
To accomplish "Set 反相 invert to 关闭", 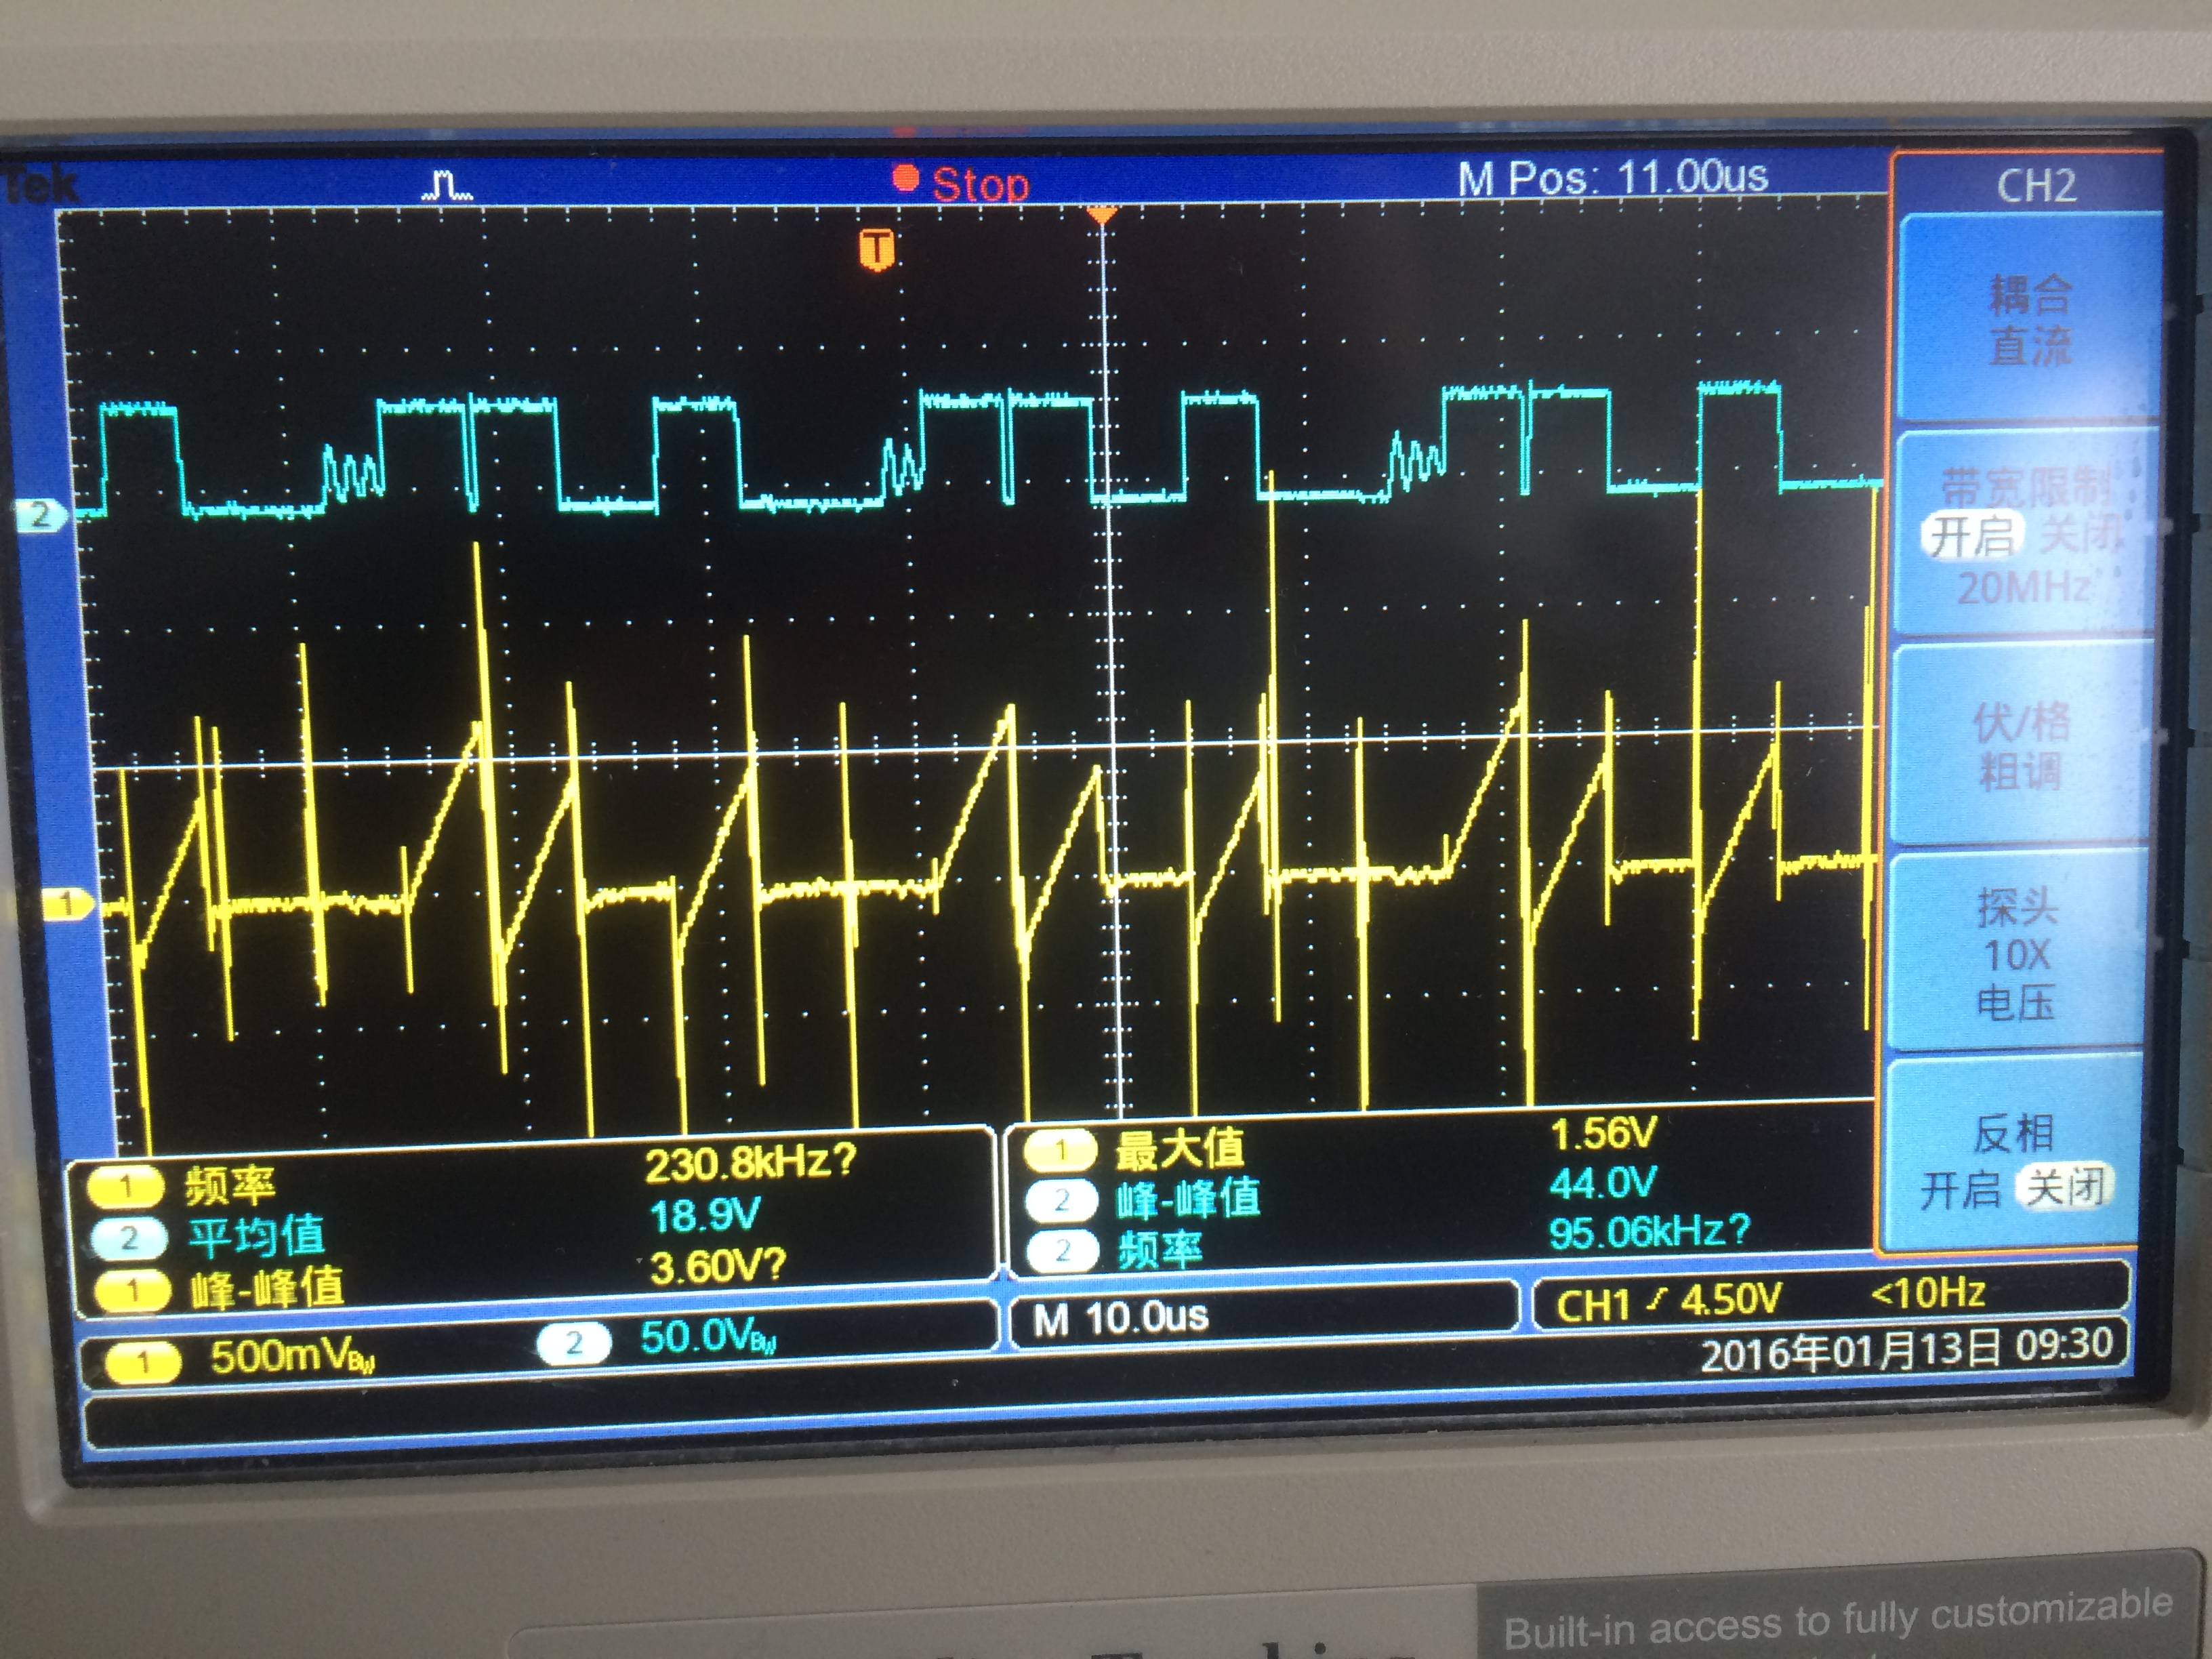I will 2064,1187.
